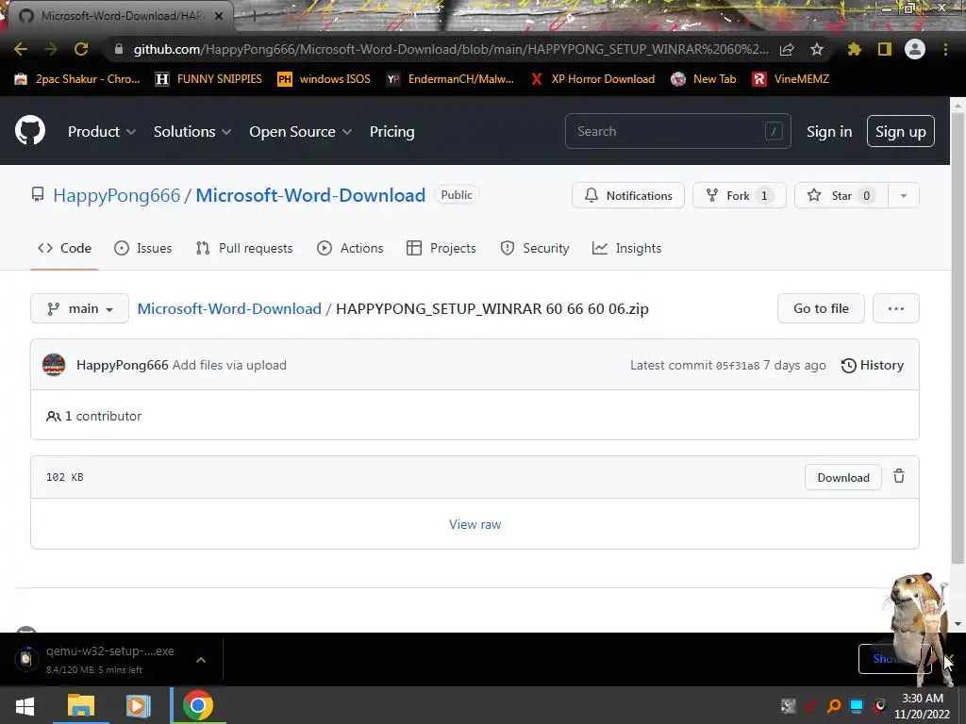Click the Sign up button
Image resolution: width=966 pixels, height=724 pixels.
point(901,131)
